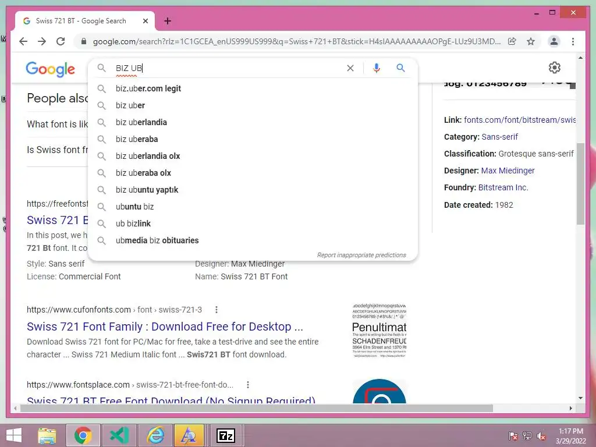Open network tray icon

click(x=527, y=436)
